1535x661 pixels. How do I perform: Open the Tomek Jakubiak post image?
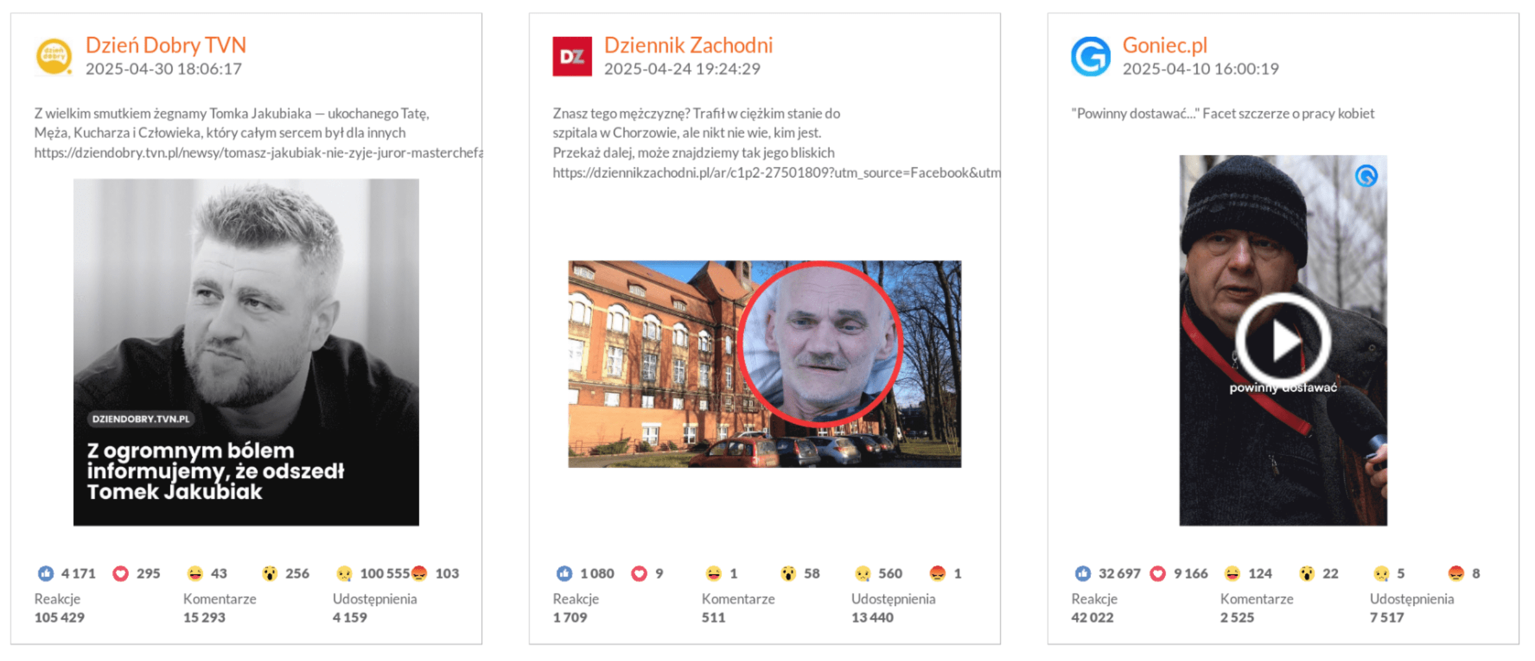coord(246,352)
